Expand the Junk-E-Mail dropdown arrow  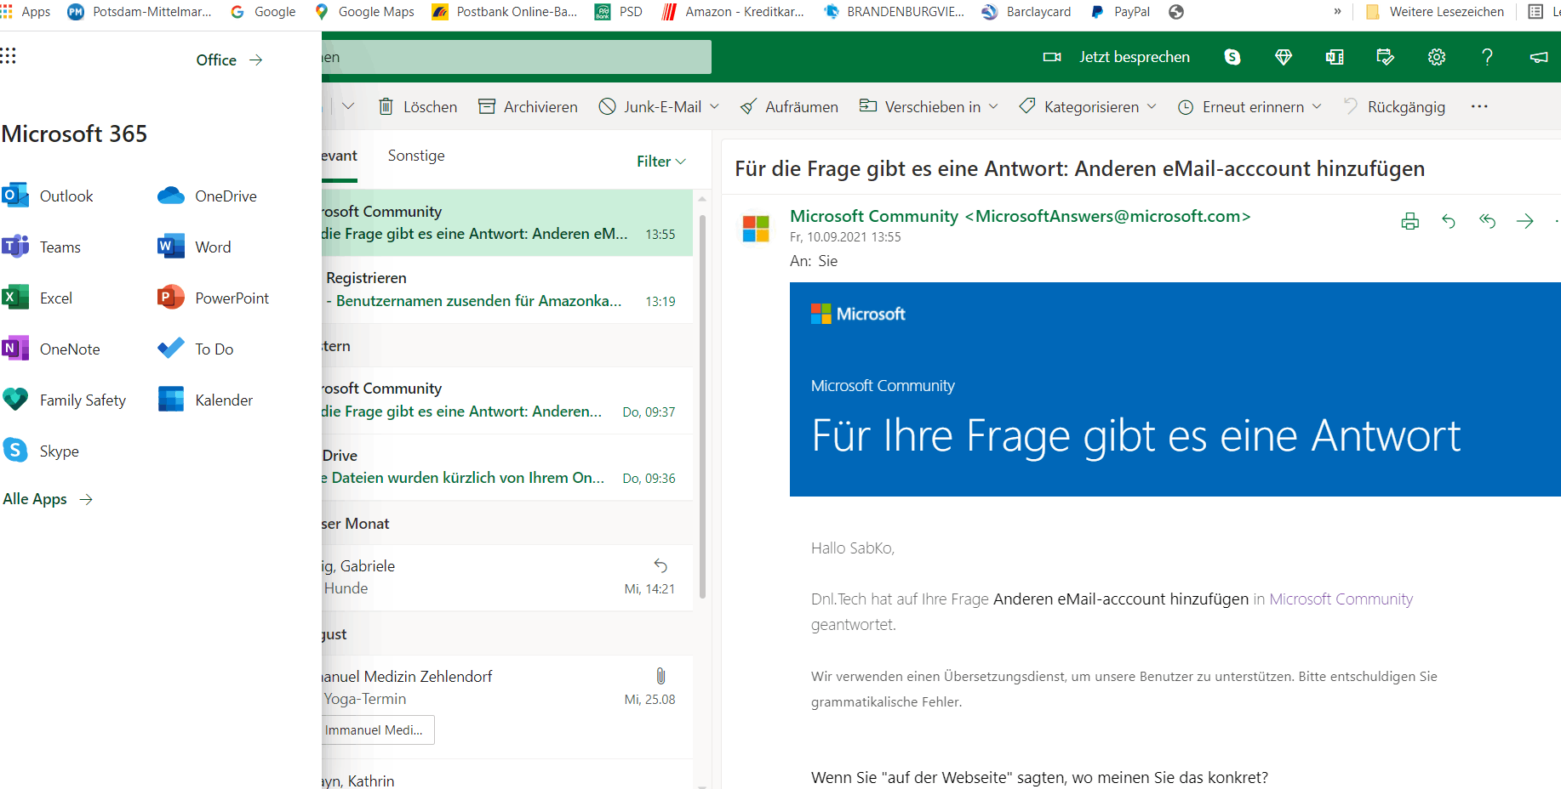[x=715, y=106]
